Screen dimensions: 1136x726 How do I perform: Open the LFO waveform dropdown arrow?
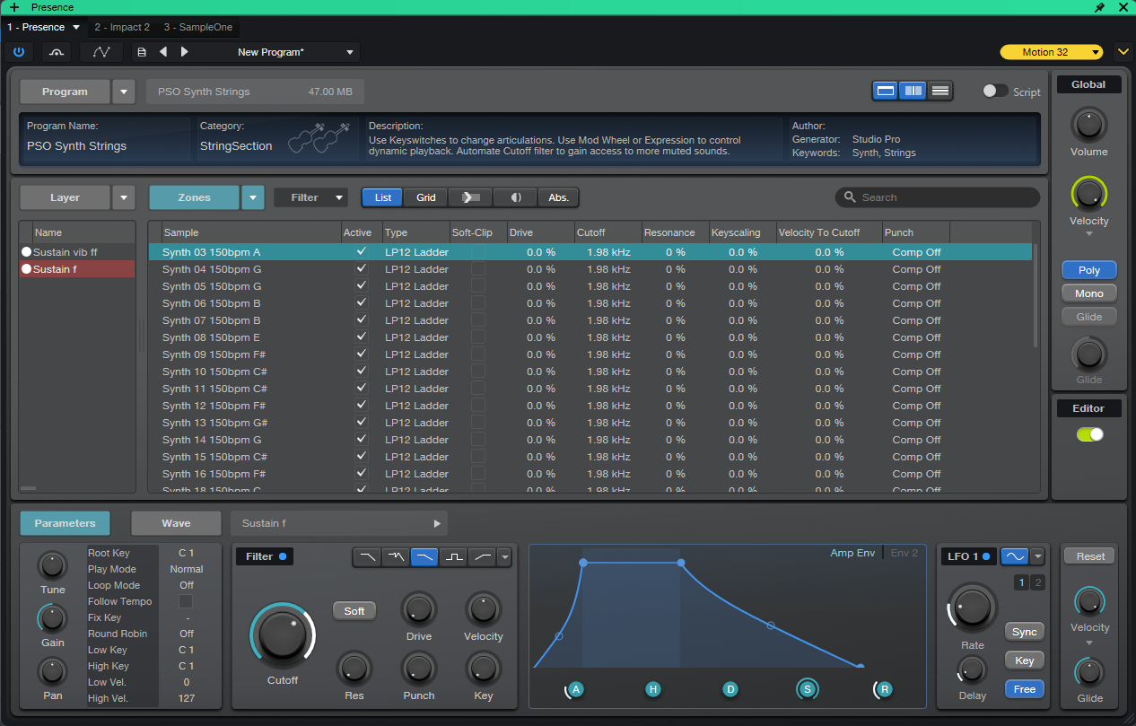pos(1038,556)
